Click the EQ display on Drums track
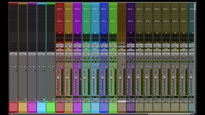 click(60, 38)
